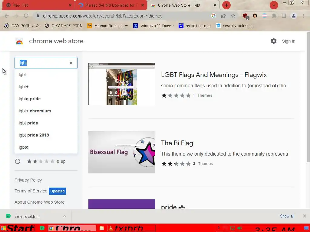The image size is (310, 232).
Task: Close the Chrome Web Store tab
Action: point(215,5)
